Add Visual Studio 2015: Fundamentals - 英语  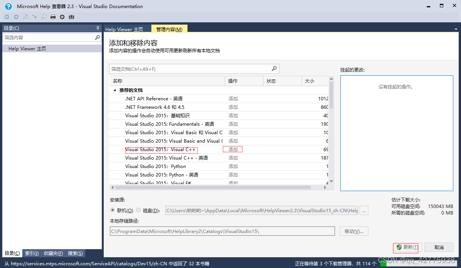[x=233, y=124]
